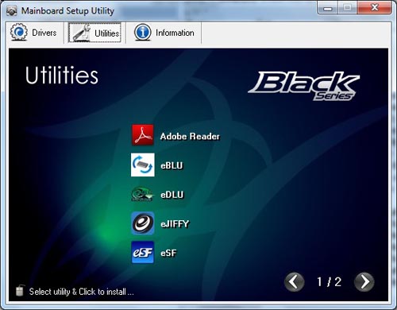Click the disabled maximize window button
This screenshot has width=397, height=310.
[348, 8]
